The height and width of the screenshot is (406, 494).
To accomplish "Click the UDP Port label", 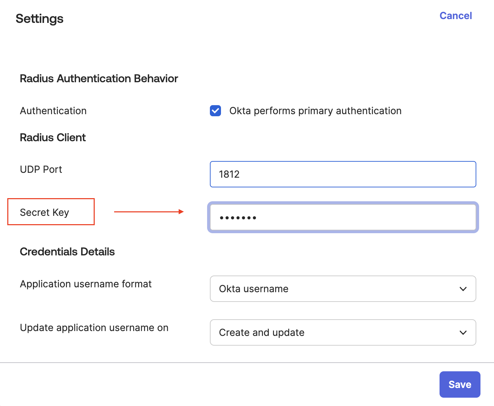I will tap(41, 169).
